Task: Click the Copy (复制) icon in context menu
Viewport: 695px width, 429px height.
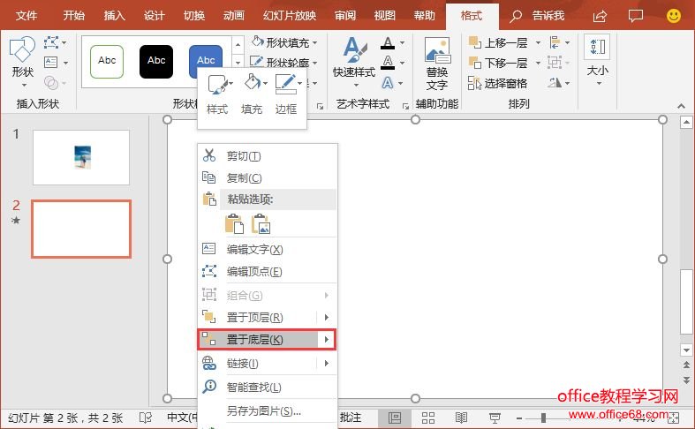Action: (209, 178)
